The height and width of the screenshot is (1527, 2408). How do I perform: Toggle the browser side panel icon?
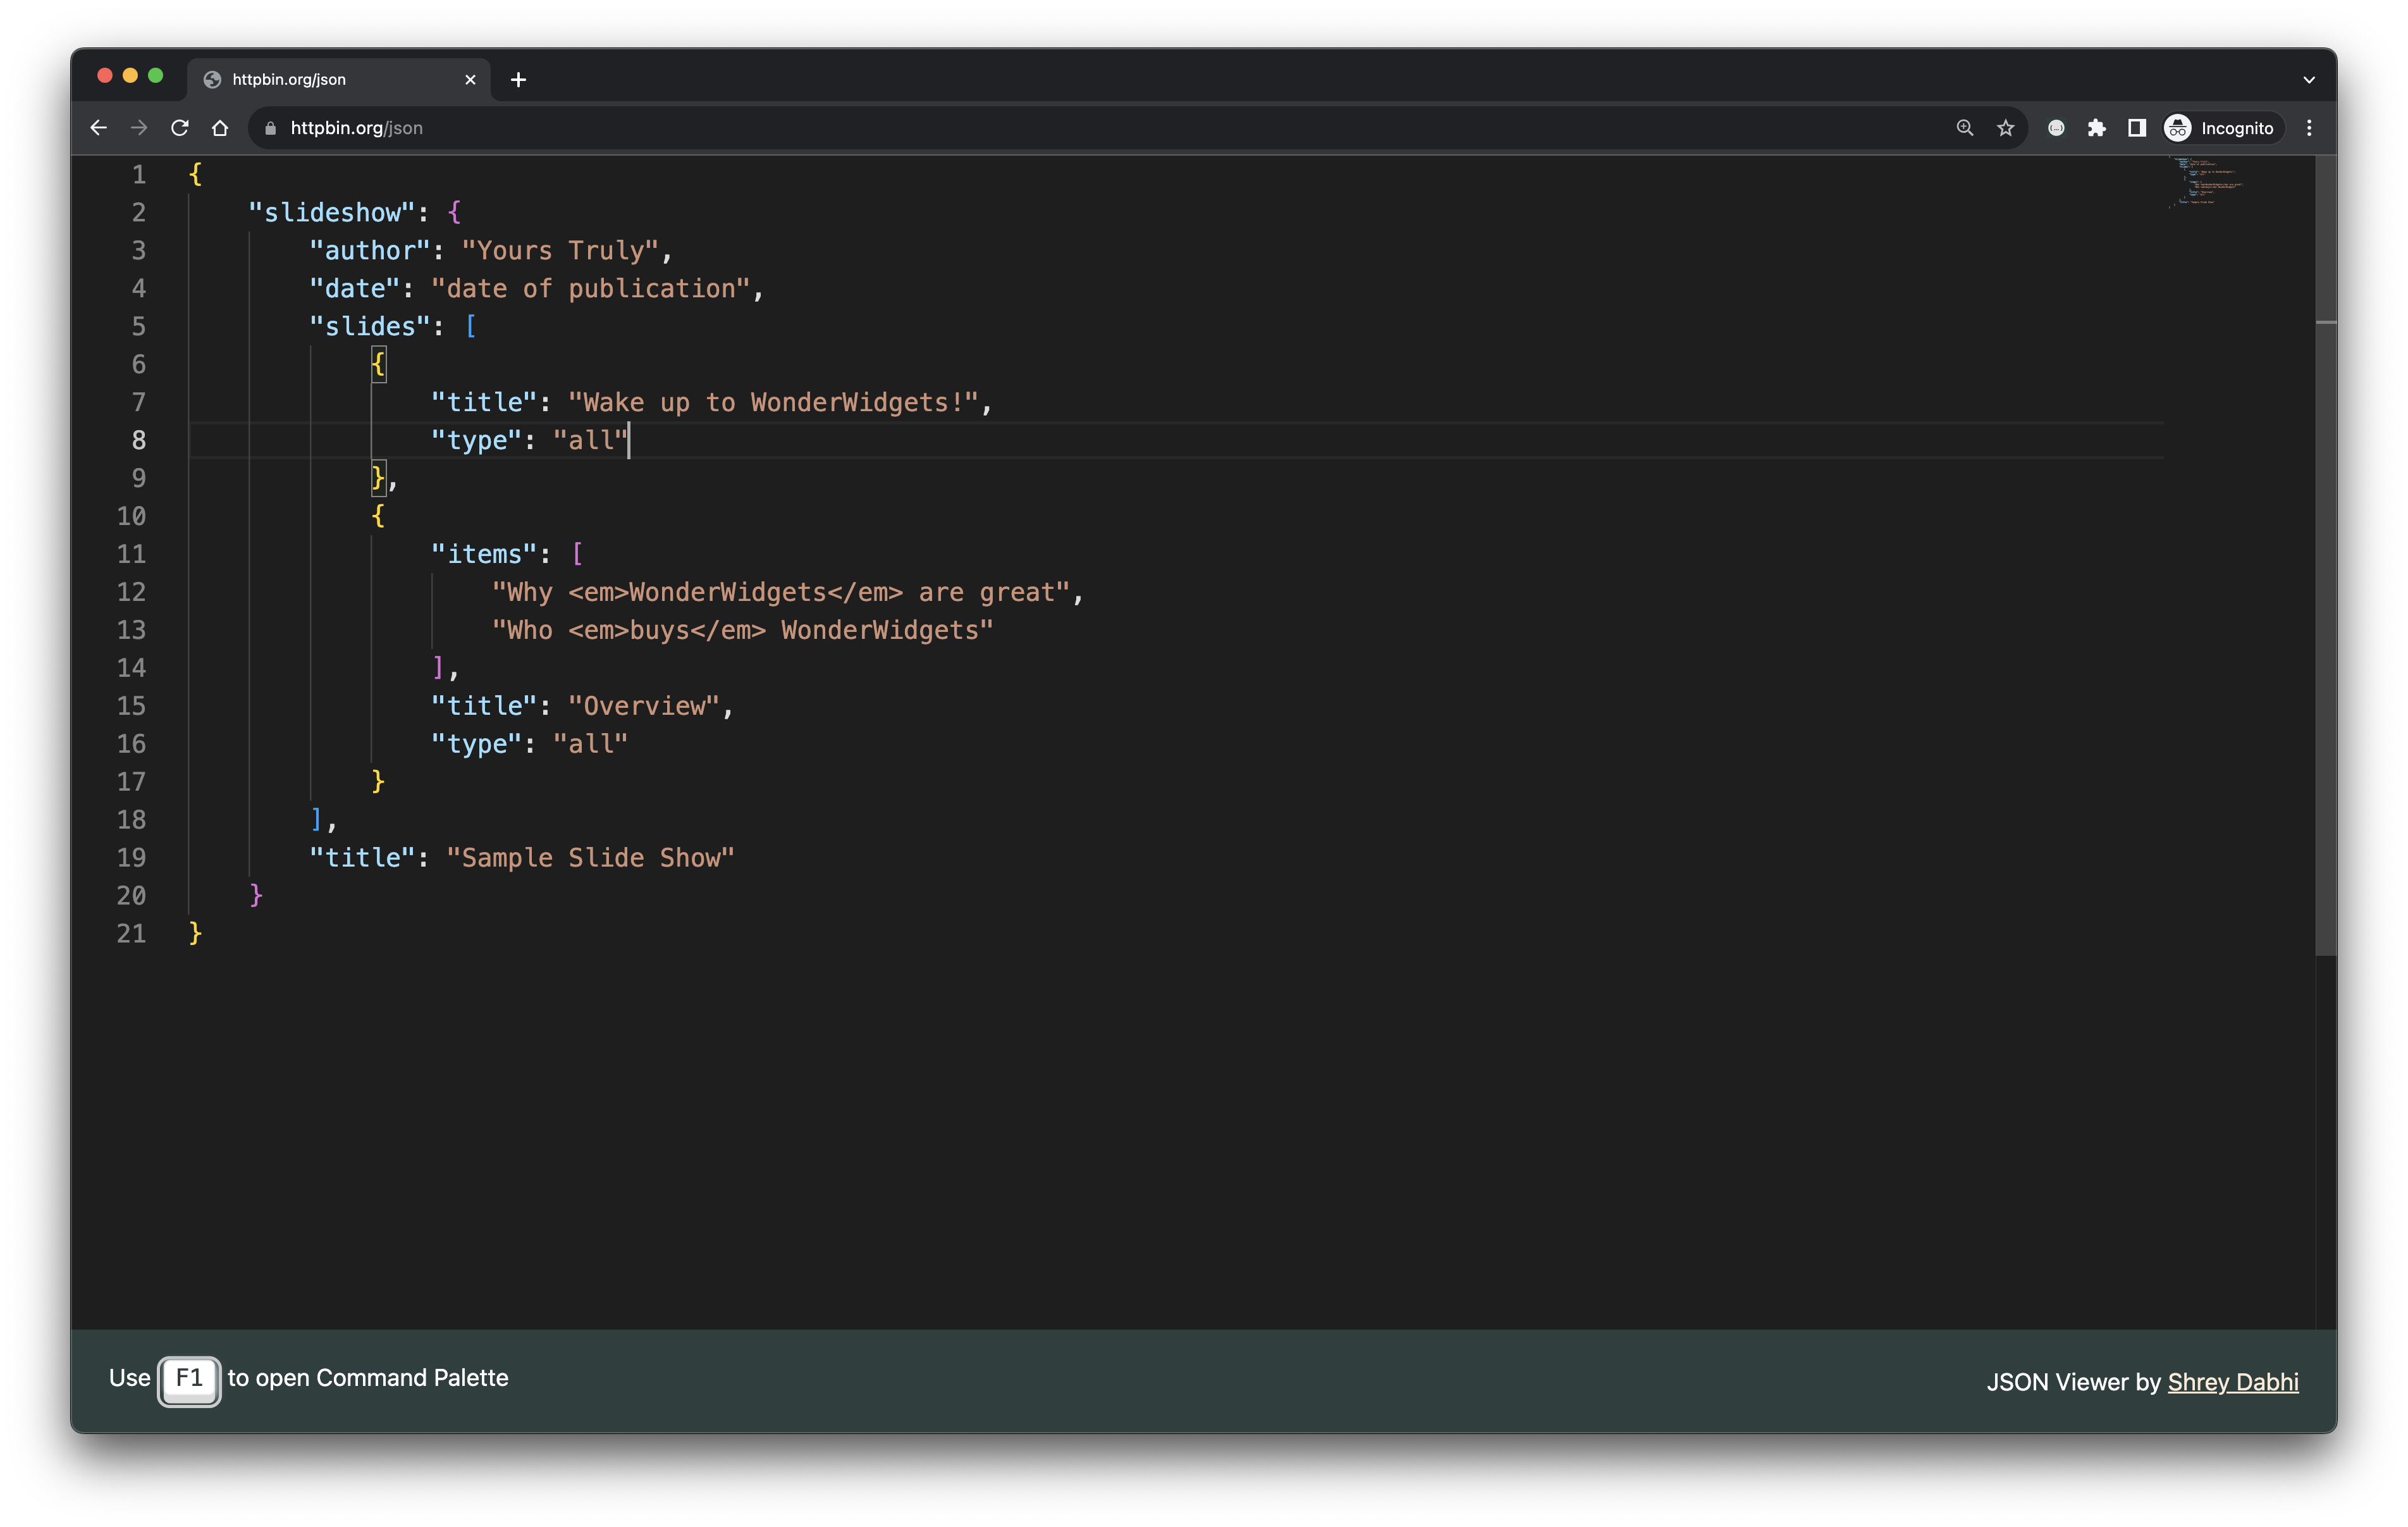coord(2137,128)
